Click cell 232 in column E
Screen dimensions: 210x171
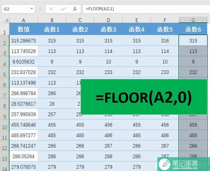coord(137,72)
